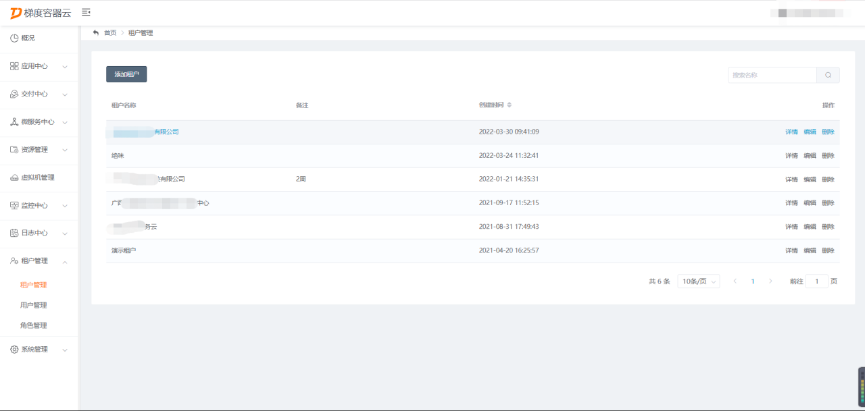Screen dimensions: 865x411
Task: Click the 监控中心 monitor icon
Action: pos(14,205)
